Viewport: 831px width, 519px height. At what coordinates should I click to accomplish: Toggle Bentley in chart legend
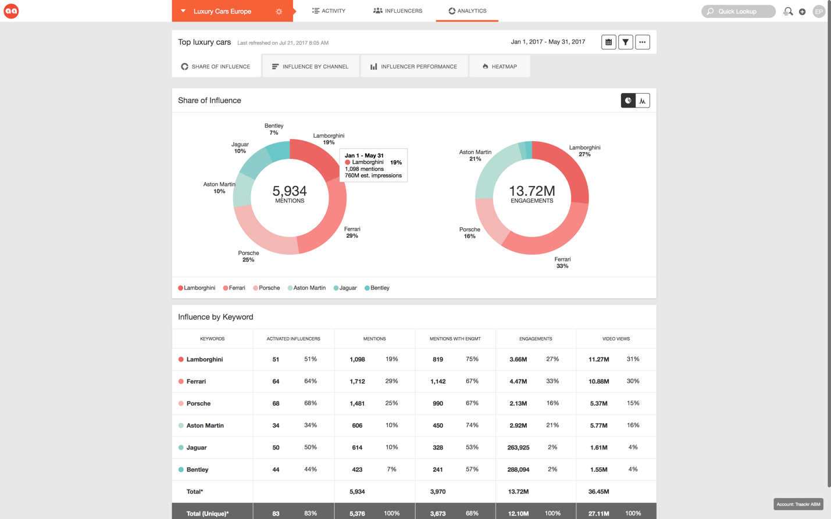377,288
